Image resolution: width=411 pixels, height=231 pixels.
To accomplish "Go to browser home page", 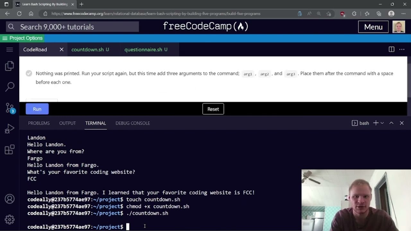I will tap(31, 13).
